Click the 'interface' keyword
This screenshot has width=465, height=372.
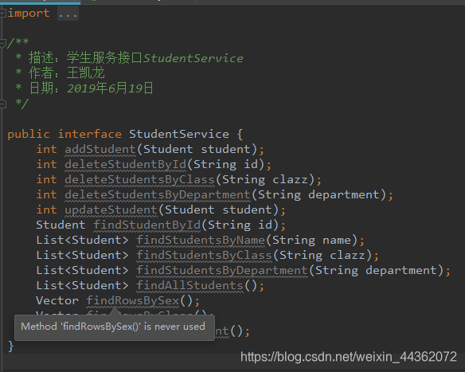90,134
